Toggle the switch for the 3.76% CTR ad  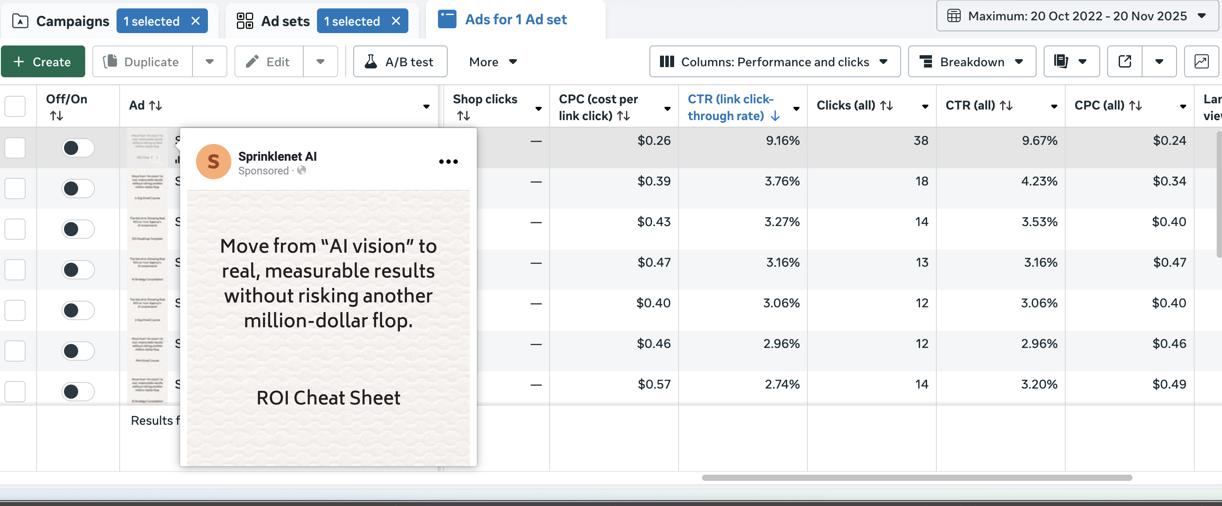point(78,189)
